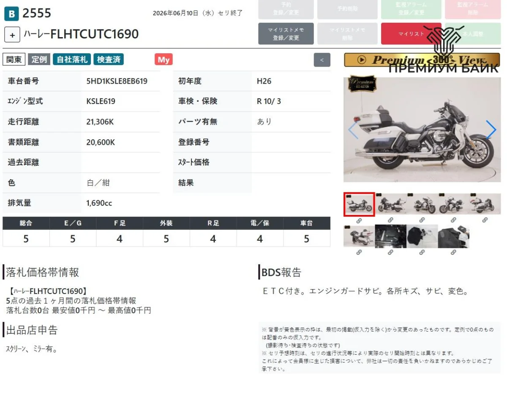
Task: Click the link icon under the fourth top-row thumbnail
Action: point(453,220)
